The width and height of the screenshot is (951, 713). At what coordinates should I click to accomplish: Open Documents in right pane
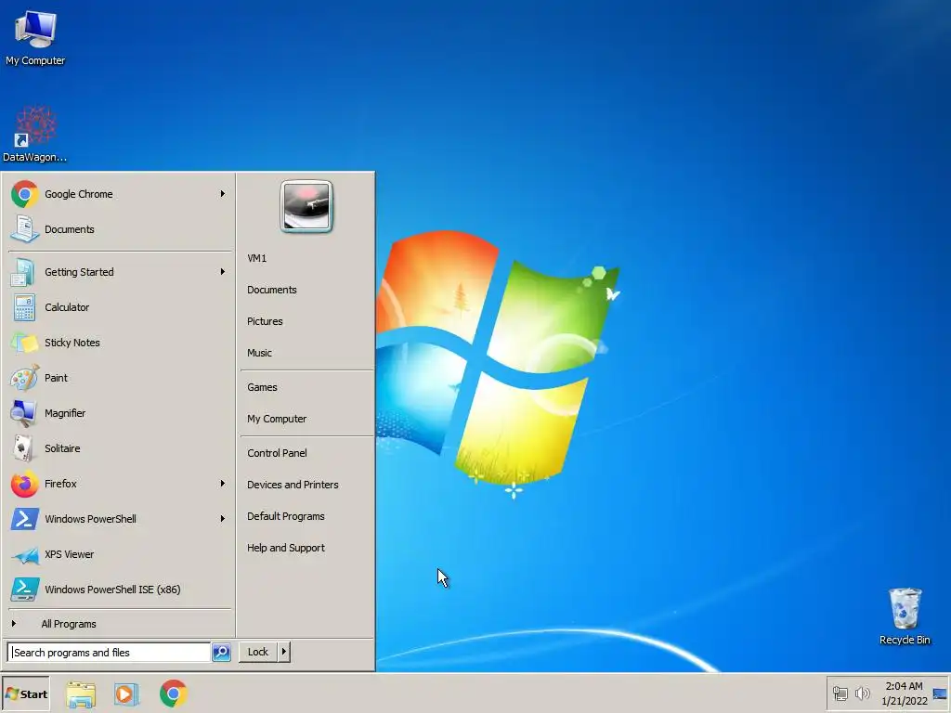click(x=272, y=290)
